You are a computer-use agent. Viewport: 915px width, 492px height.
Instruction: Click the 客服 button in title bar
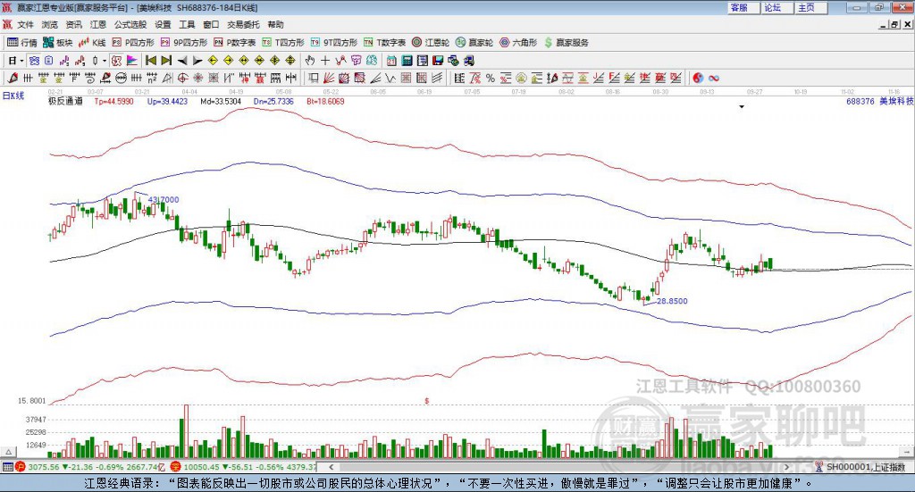tap(743, 7)
